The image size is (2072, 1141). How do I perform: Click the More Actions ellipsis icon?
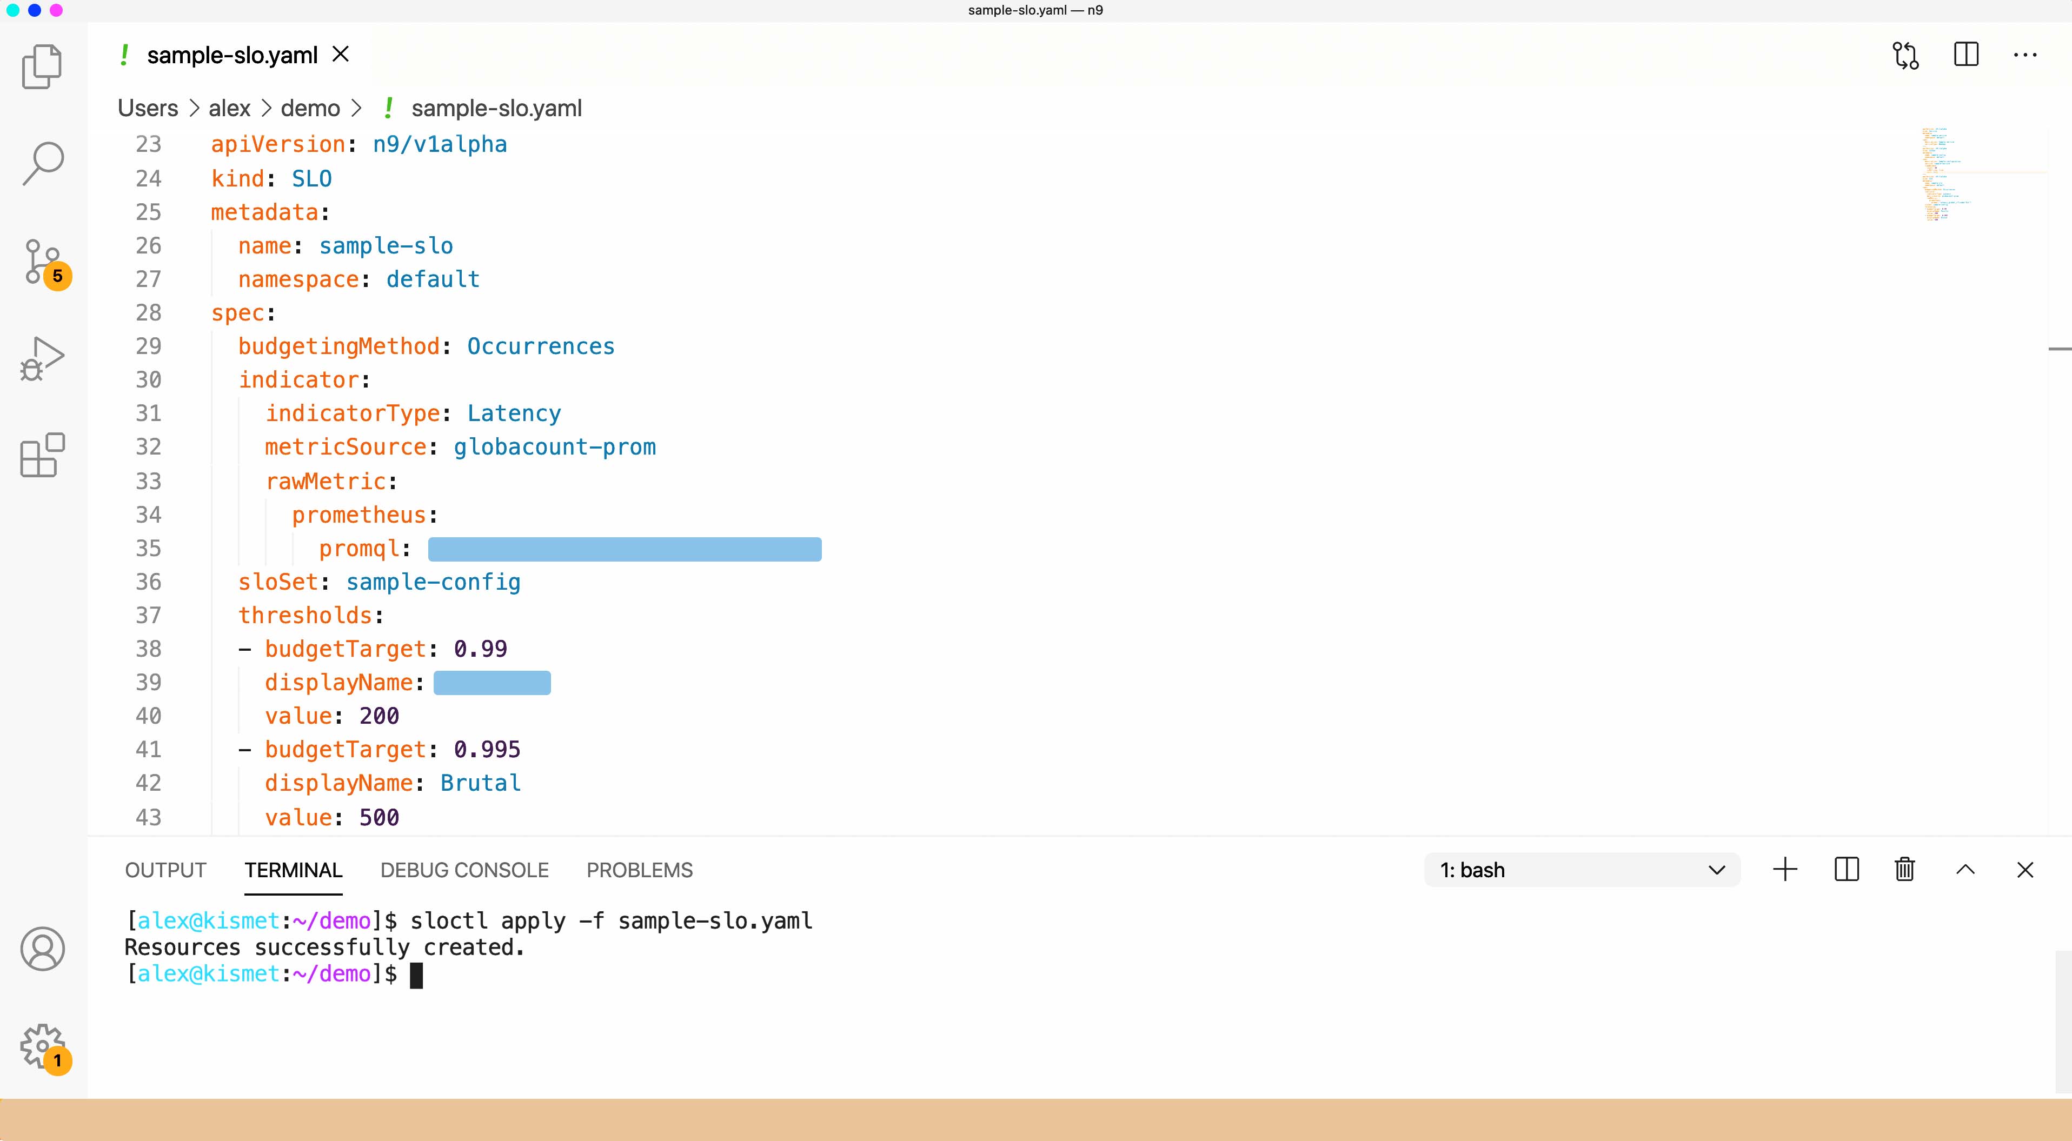point(2025,55)
